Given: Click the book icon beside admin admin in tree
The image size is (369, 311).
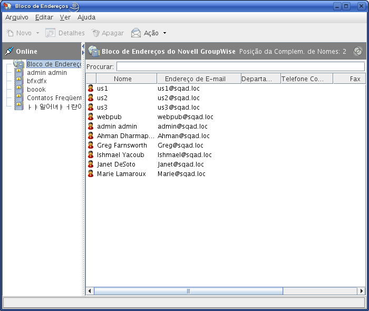Looking at the screenshot, I should [19, 72].
